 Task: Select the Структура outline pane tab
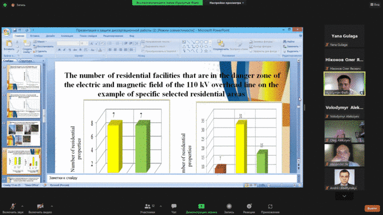pyautogui.click(x=26, y=61)
